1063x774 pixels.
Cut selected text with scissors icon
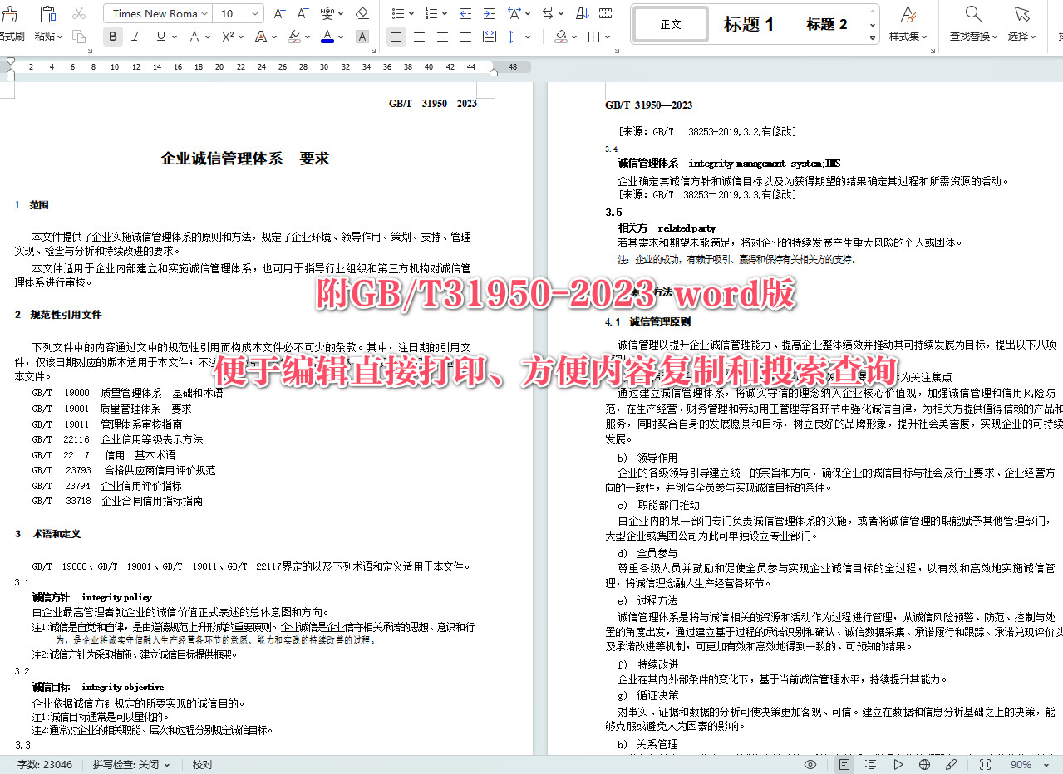[79, 12]
